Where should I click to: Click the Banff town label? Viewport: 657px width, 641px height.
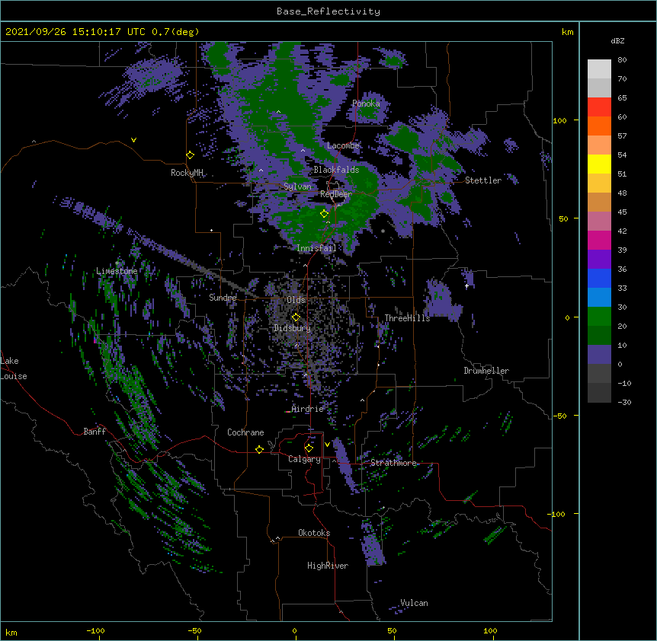[95, 432]
